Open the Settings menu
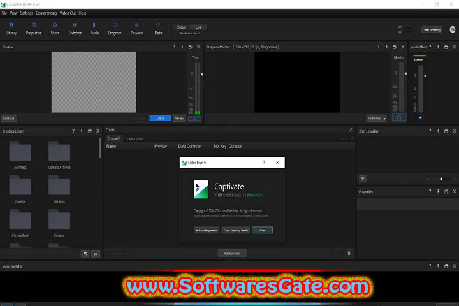Screen dimensions: 459x306 click(27, 13)
